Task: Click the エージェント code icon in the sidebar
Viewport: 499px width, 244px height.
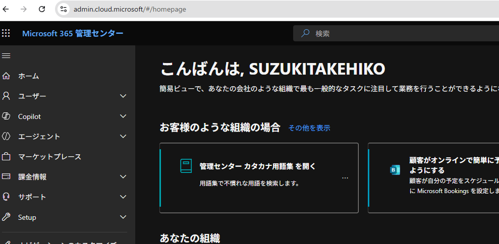Action: 6,137
